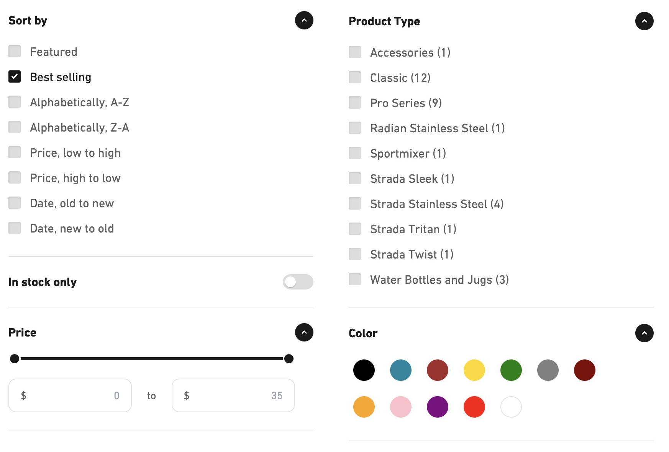Viewport: 669px width, 452px height.
Task: Click the right handle of the price slider
Action: [289, 359]
